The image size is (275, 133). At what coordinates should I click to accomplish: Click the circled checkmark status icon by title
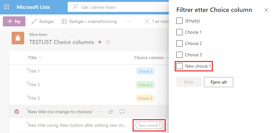[108, 42]
